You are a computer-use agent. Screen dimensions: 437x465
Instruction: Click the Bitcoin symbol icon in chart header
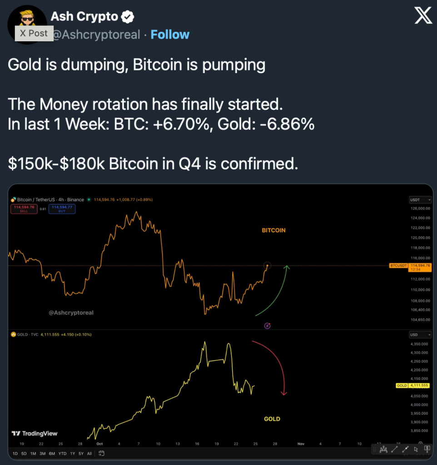pos(14,199)
